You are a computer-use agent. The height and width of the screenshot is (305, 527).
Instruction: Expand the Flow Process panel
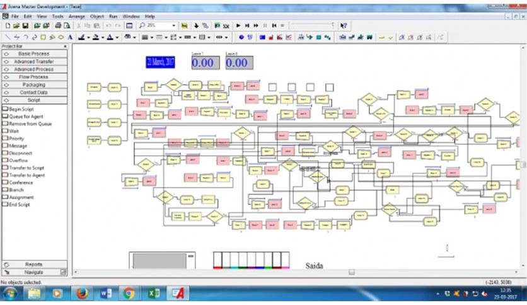point(33,77)
